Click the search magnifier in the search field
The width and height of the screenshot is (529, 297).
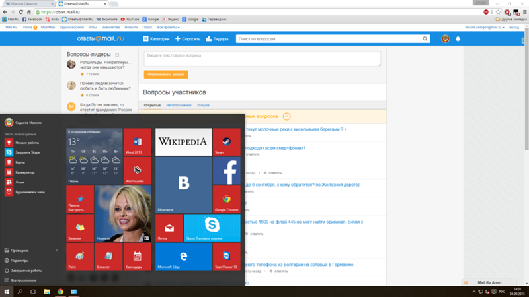coord(425,39)
